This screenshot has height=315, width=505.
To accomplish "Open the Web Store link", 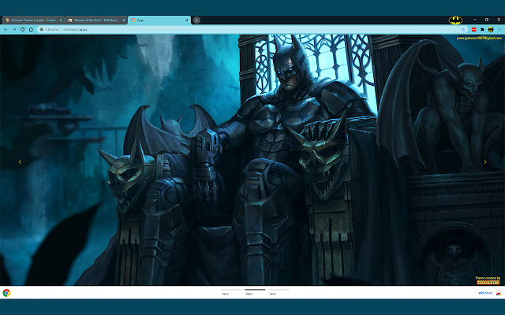I will tap(485, 293).
